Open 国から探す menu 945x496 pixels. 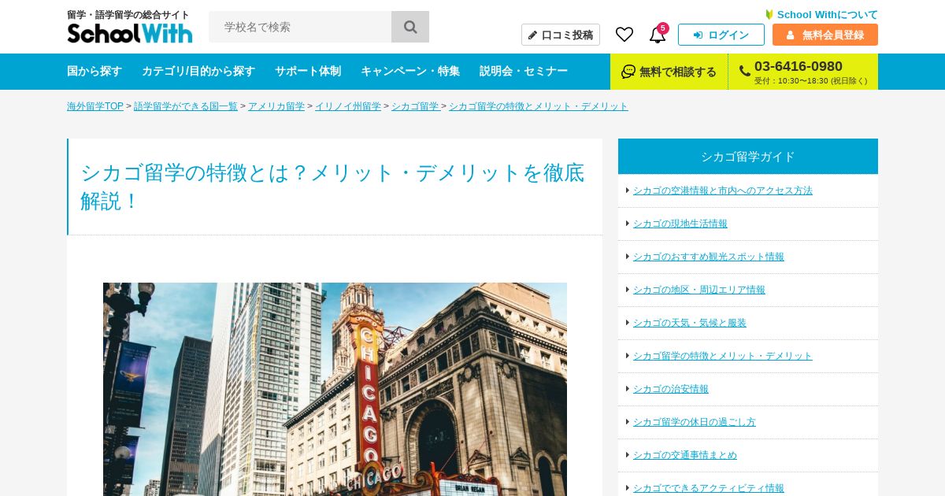click(94, 71)
